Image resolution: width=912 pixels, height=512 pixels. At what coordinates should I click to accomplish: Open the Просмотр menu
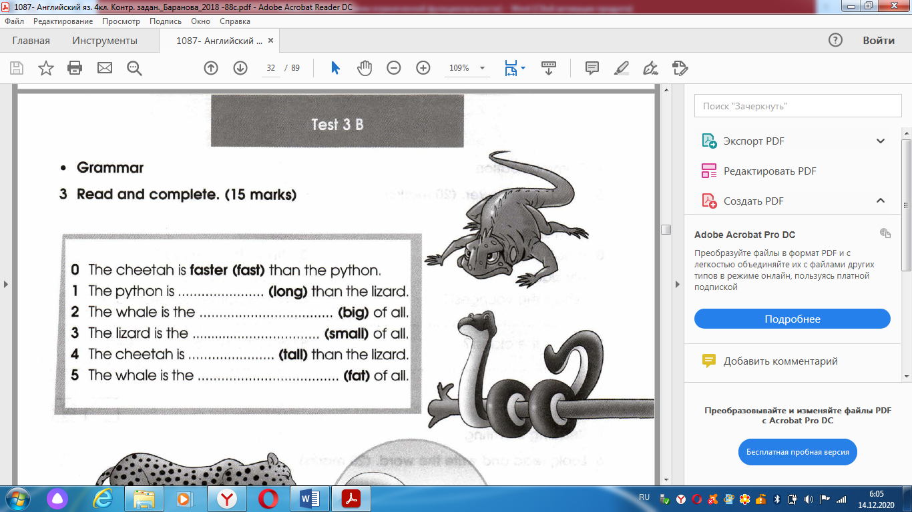pyautogui.click(x=121, y=21)
